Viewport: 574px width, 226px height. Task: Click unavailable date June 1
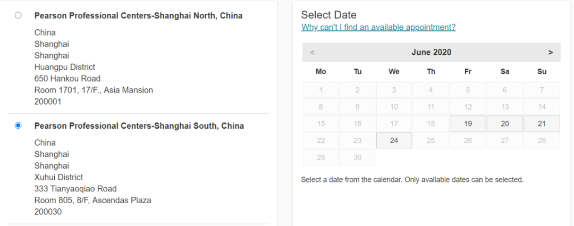(320, 90)
